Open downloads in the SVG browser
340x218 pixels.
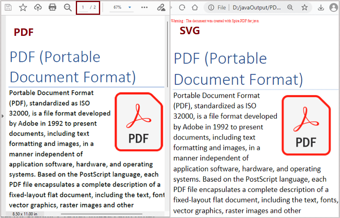pyautogui.click(x=321, y=8)
